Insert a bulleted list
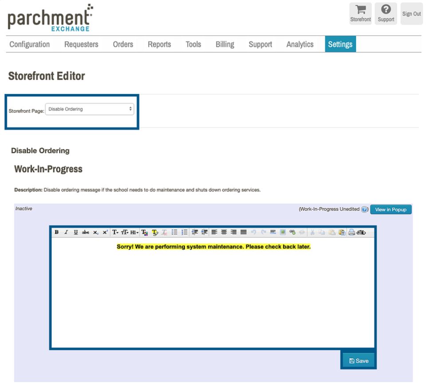 175,232
